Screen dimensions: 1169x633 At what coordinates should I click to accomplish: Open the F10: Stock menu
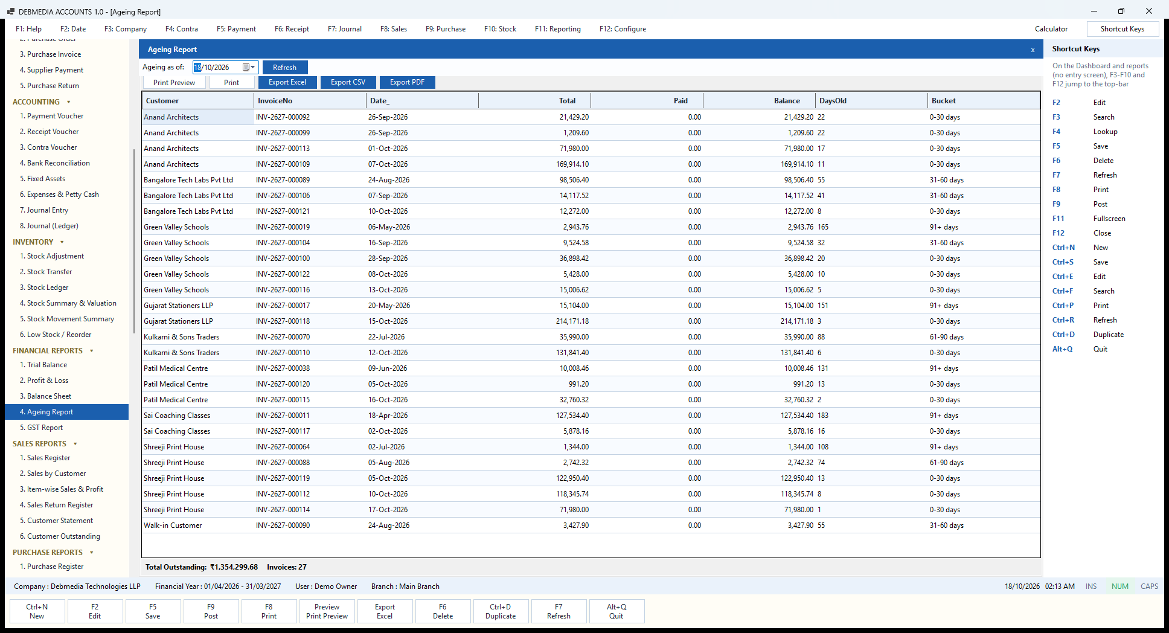click(500, 29)
